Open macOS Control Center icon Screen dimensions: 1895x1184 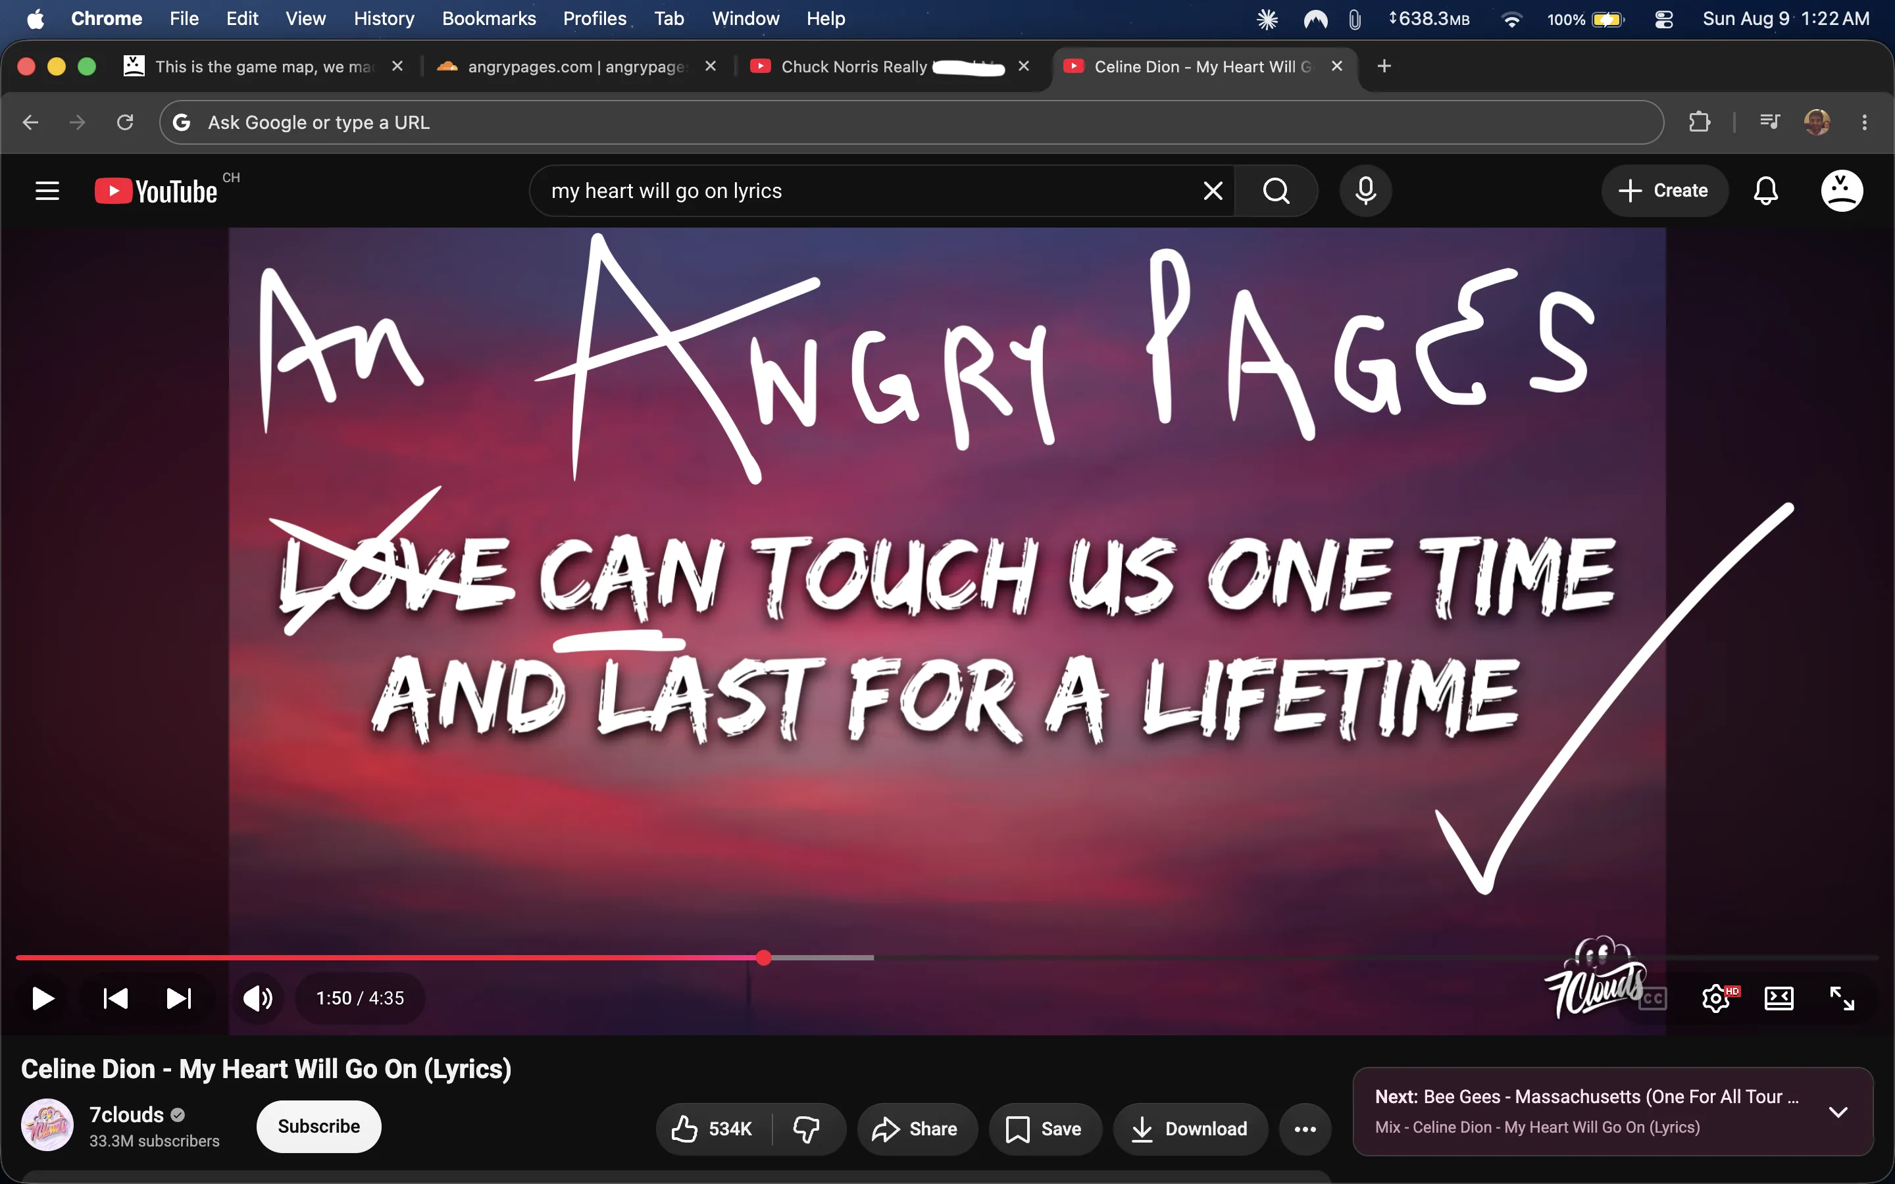point(1664,19)
